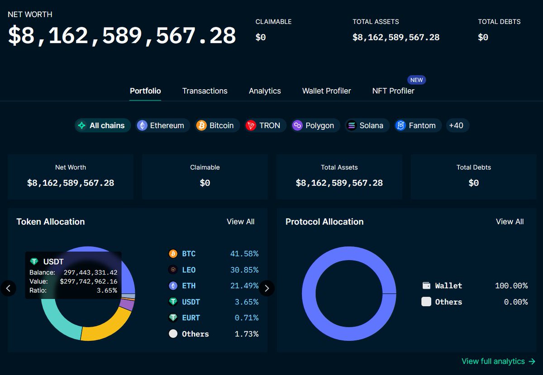
Task: Click the EURT token icon
Action: [173, 318]
